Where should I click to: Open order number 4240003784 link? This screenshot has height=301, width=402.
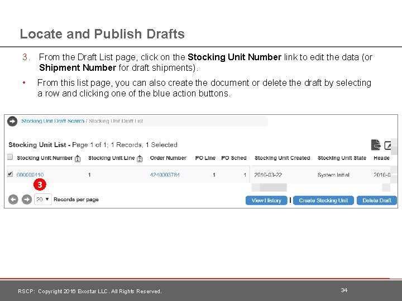pos(165,175)
